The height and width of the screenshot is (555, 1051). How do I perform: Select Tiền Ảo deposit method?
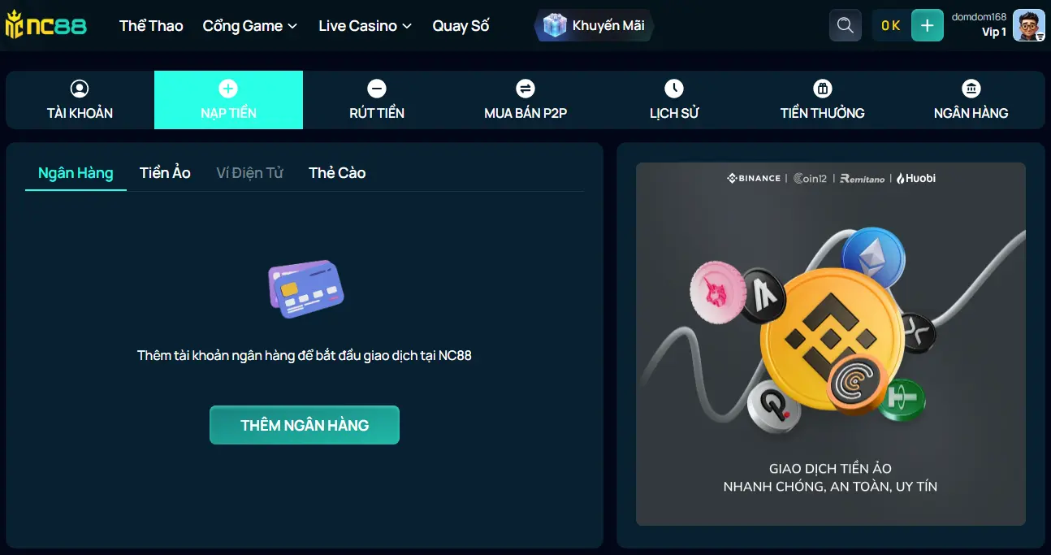[165, 172]
